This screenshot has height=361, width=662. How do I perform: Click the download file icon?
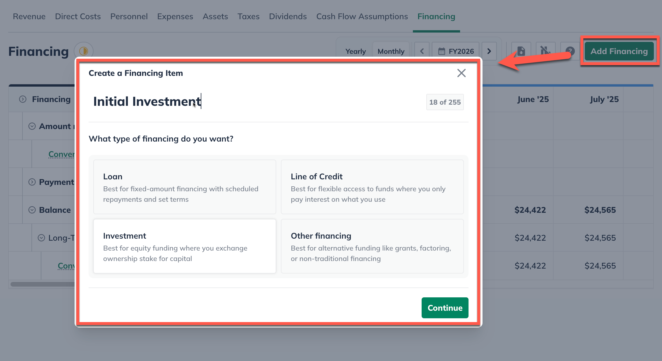tap(521, 51)
